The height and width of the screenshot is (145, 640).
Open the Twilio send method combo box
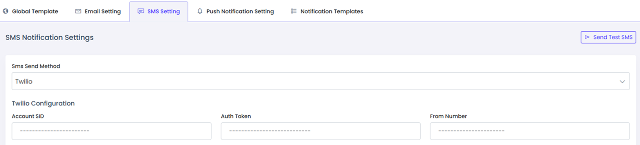[x=320, y=81]
